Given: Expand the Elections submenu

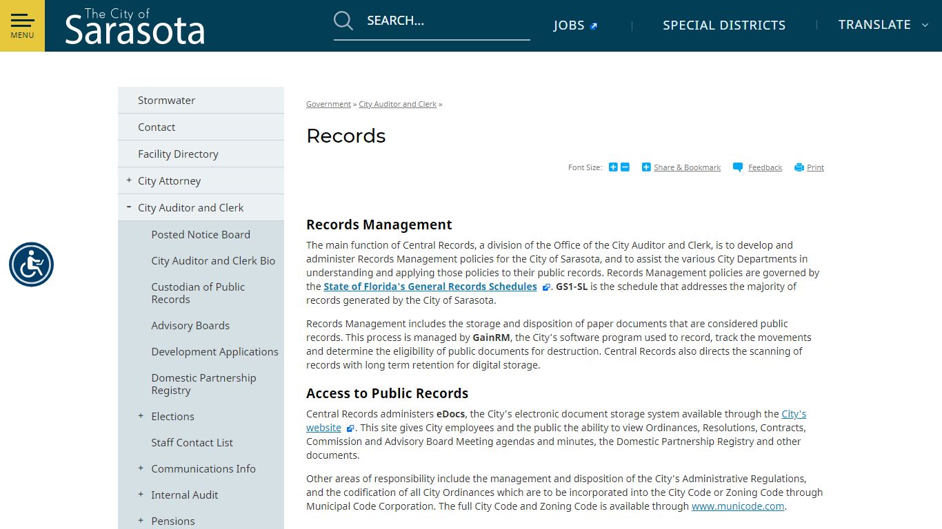Looking at the screenshot, I should tap(141, 416).
